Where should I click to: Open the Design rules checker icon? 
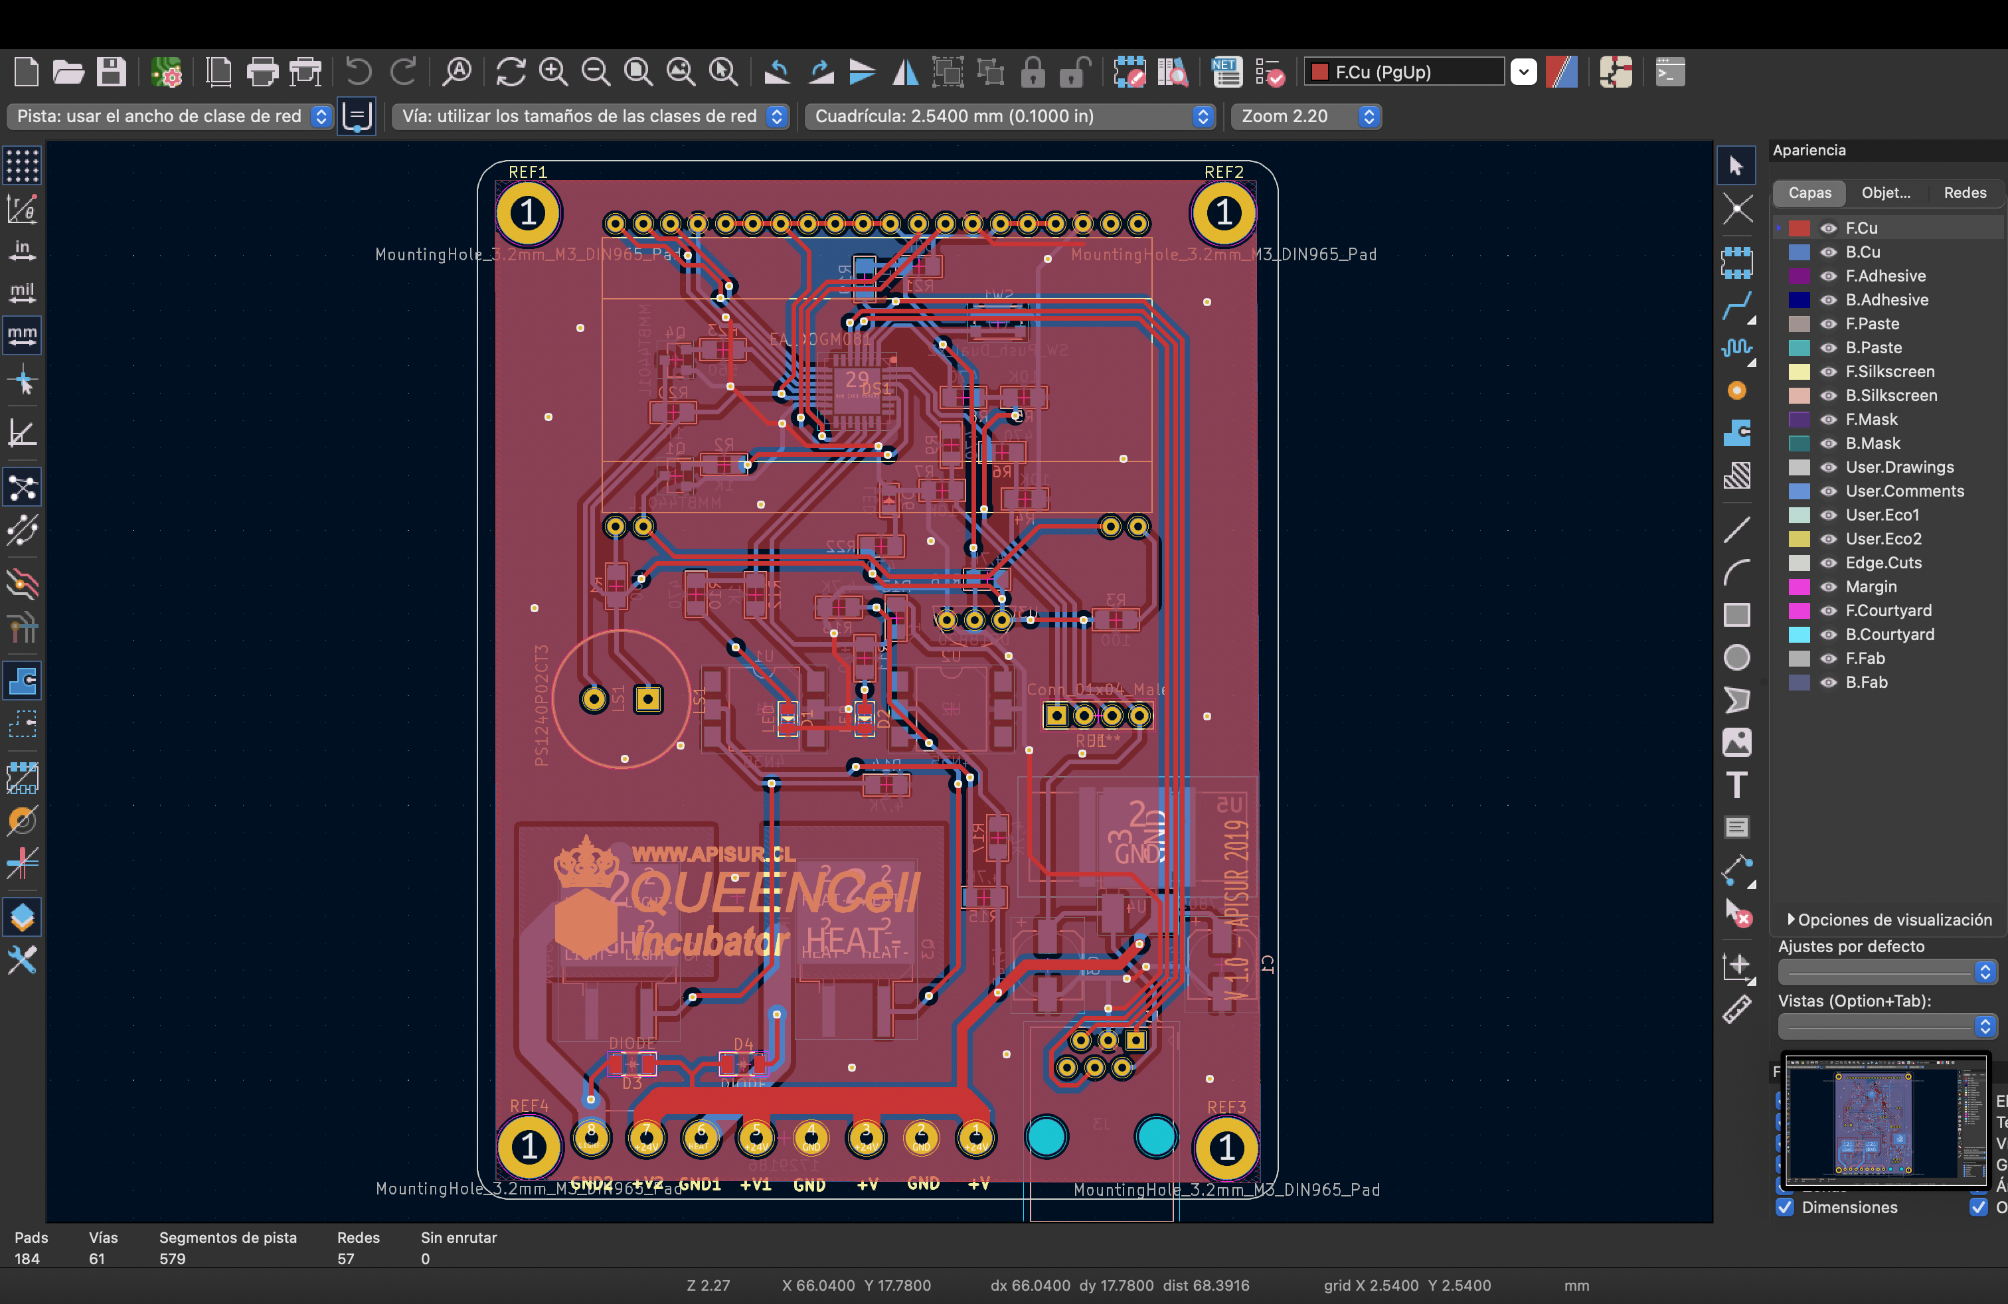pos(1270,72)
